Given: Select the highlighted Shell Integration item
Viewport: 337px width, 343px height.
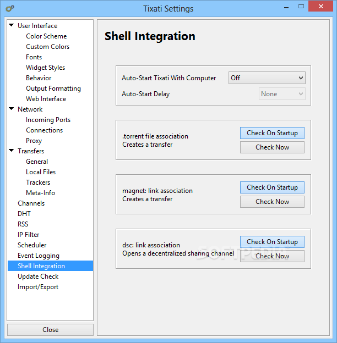Looking at the screenshot, I should (51, 266).
